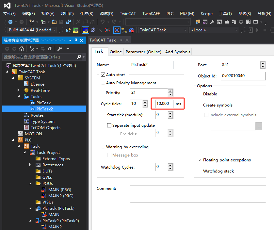The height and width of the screenshot is (230, 274).
Task: Click the Show Online Data icon
Action: (x=117, y=30)
